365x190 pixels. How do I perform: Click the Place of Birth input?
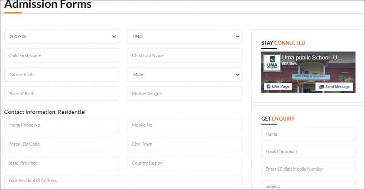pos(61,93)
